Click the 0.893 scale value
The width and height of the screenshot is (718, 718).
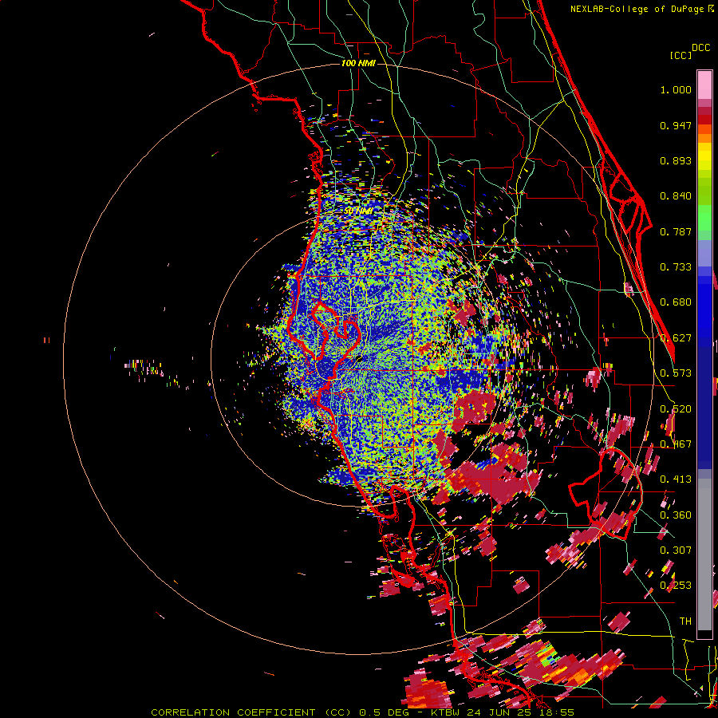tap(676, 160)
